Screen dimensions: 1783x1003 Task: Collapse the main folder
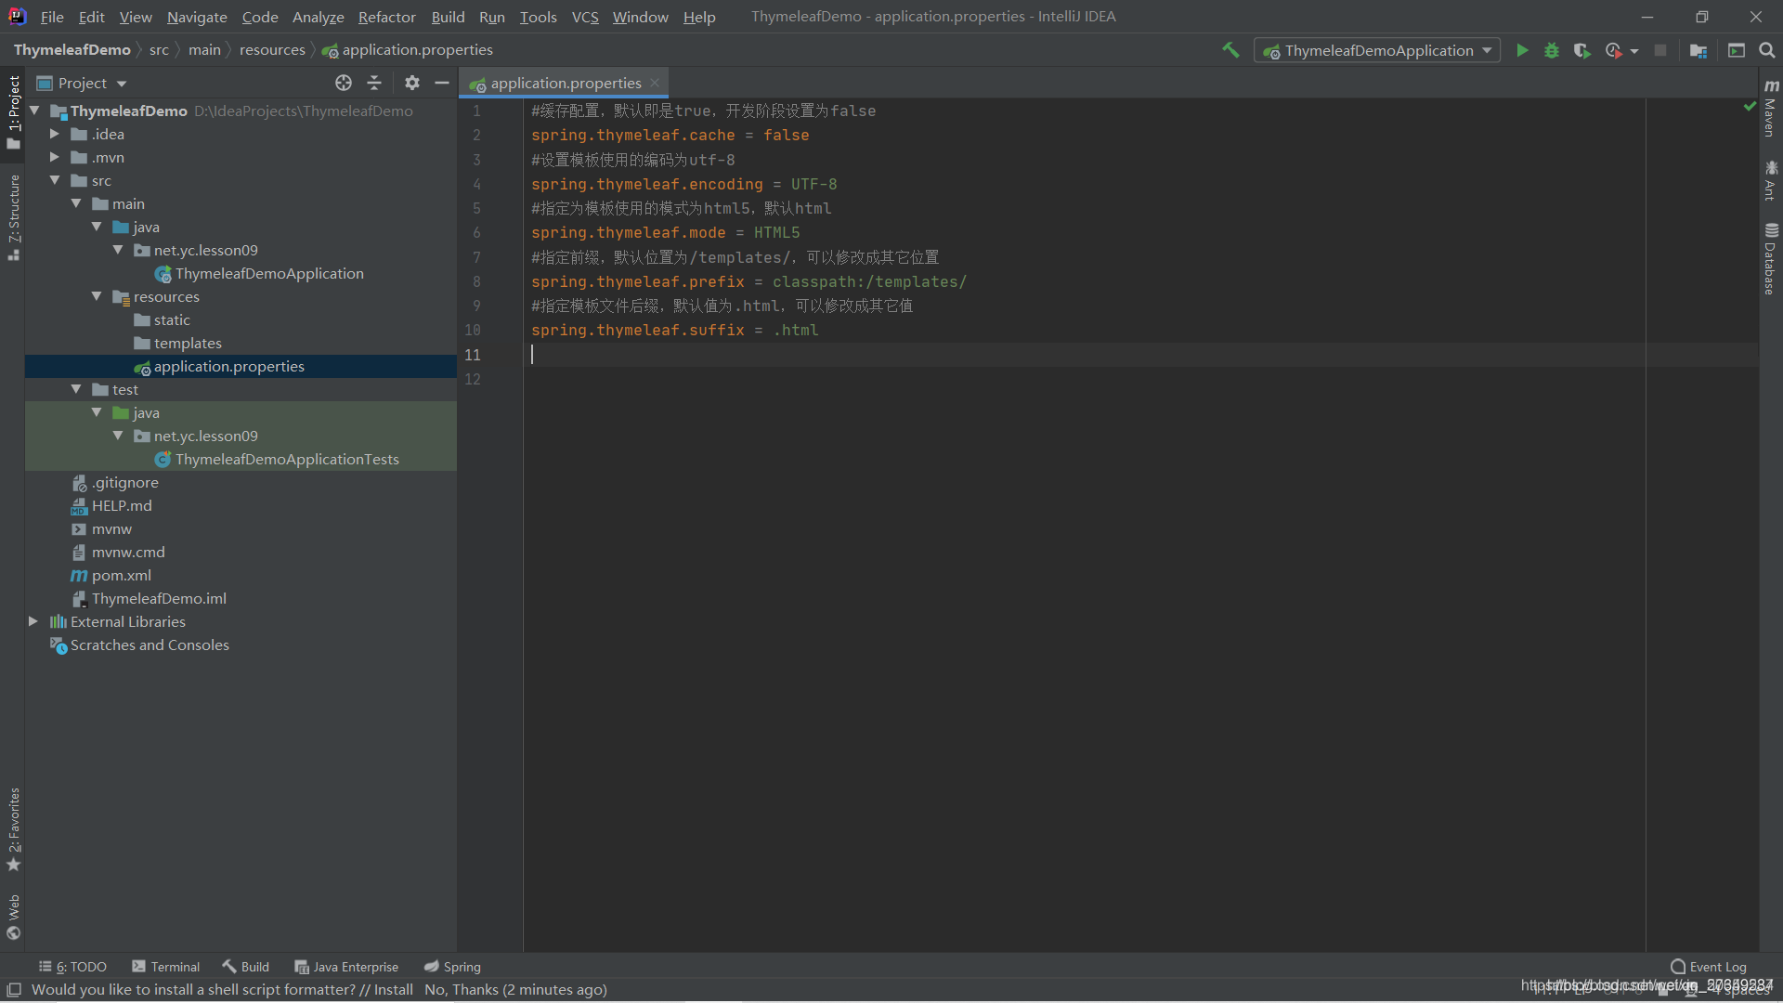76,203
